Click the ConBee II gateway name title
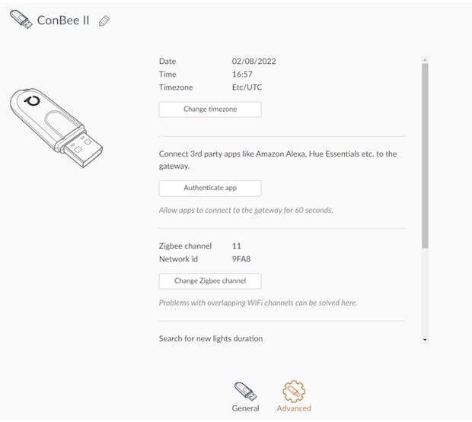Screen dimensions: 472x422 tap(63, 21)
